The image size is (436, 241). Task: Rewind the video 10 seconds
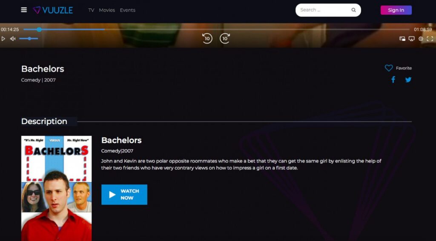pyautogui.click(x=207, y=39)
